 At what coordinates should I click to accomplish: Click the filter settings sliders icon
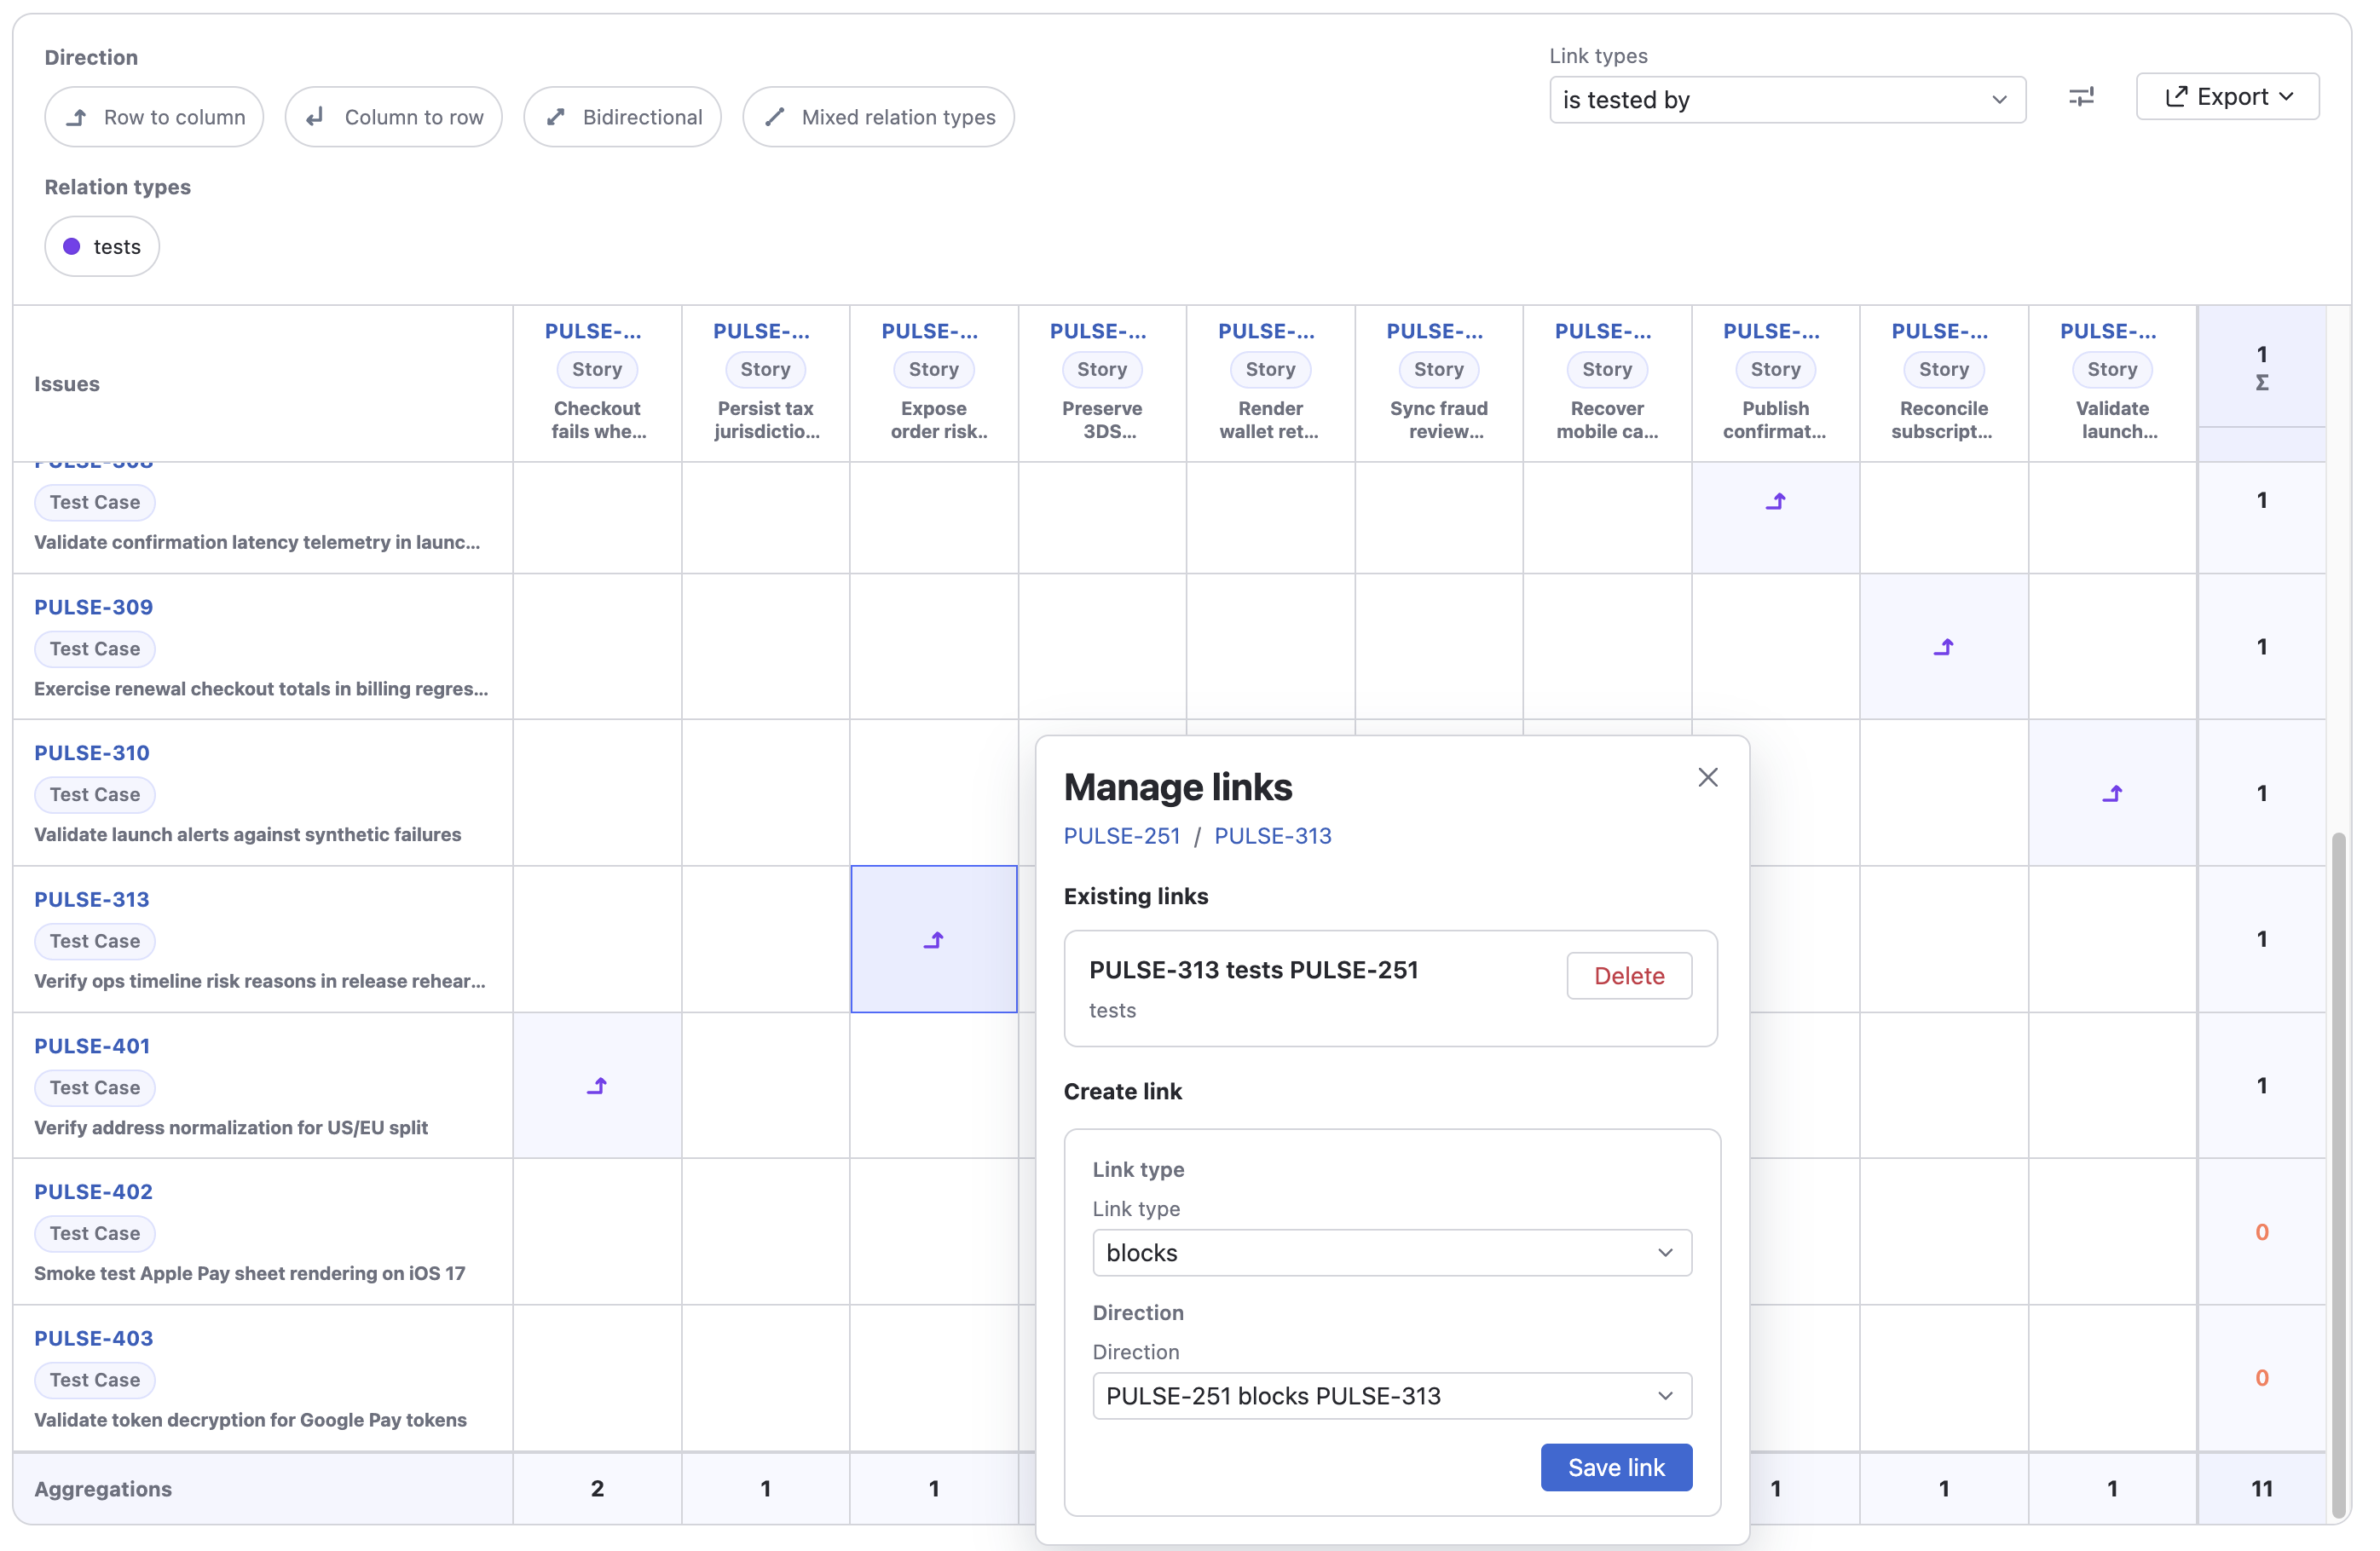(2080, 97)
